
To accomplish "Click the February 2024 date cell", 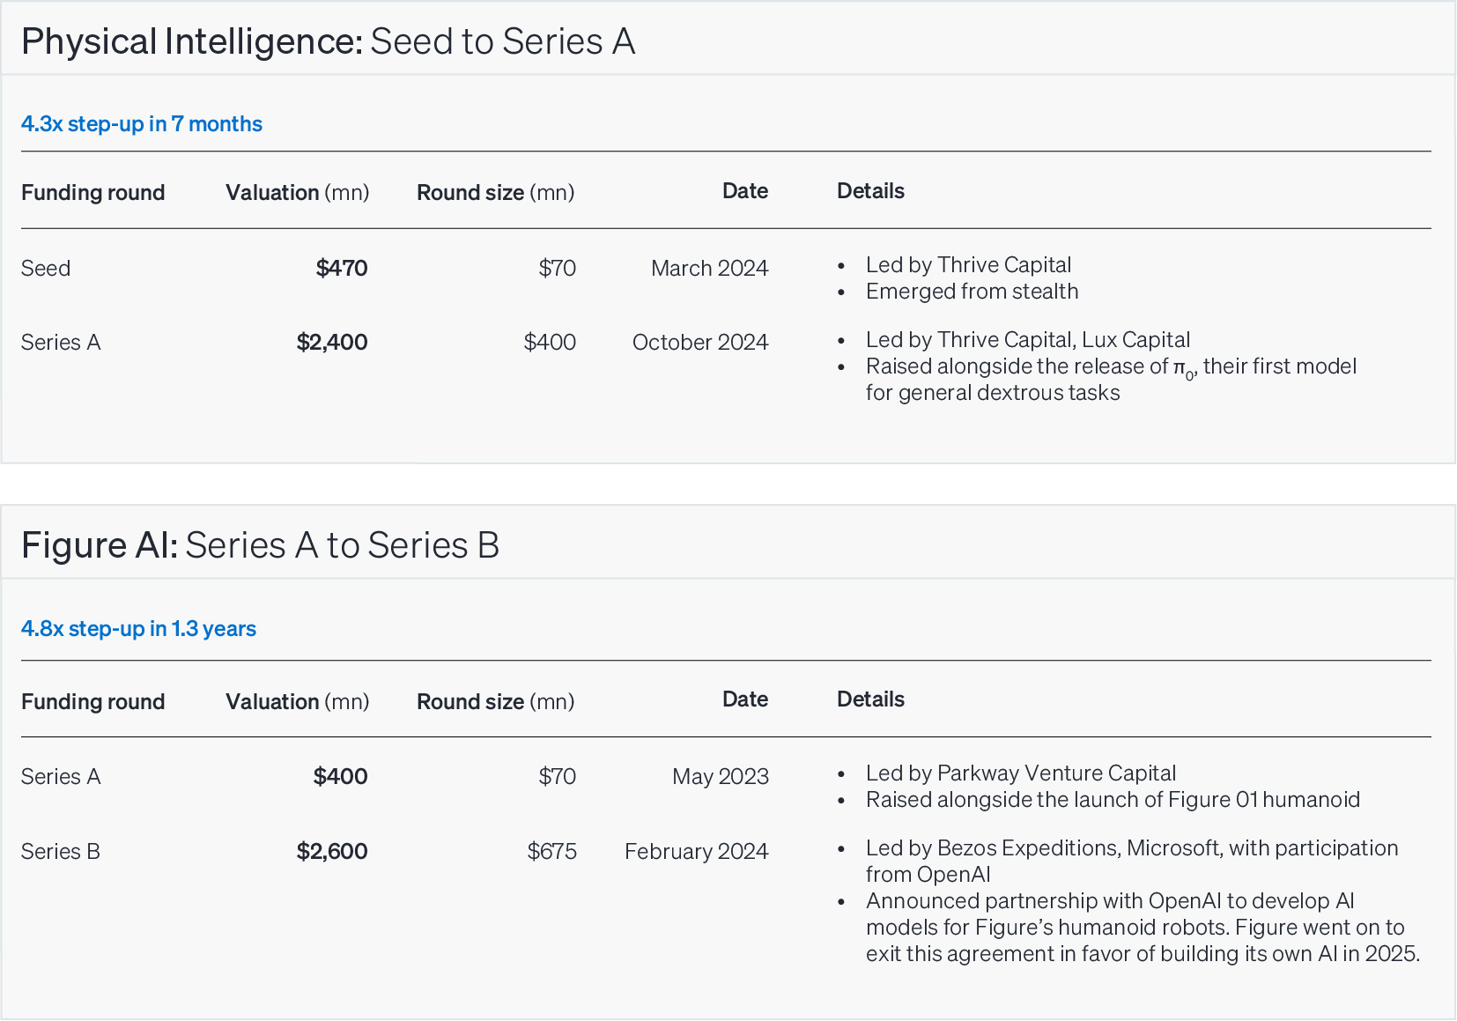I will (697, 852).
